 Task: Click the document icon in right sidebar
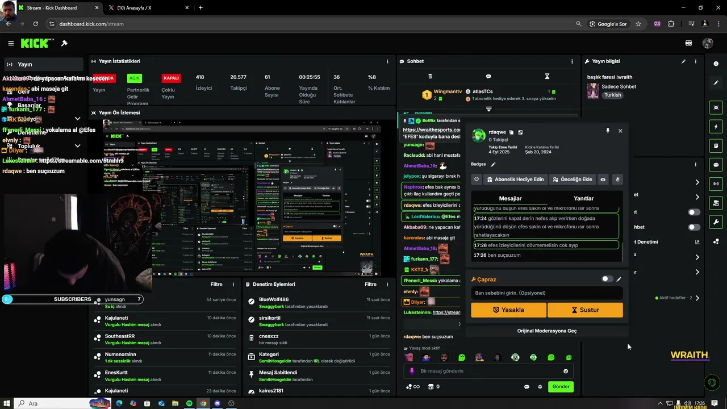716,146
